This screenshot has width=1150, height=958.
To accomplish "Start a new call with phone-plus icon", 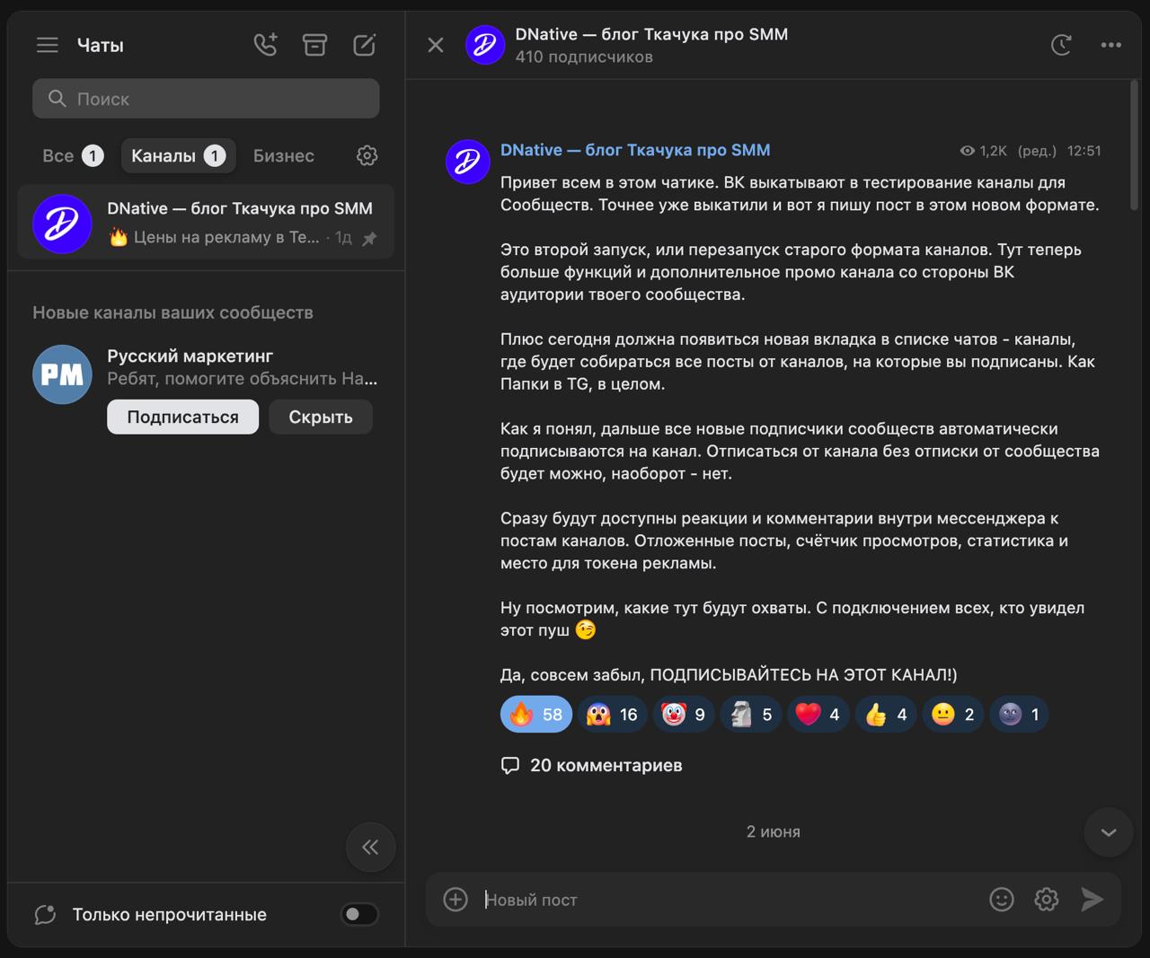I will (266, 45).
